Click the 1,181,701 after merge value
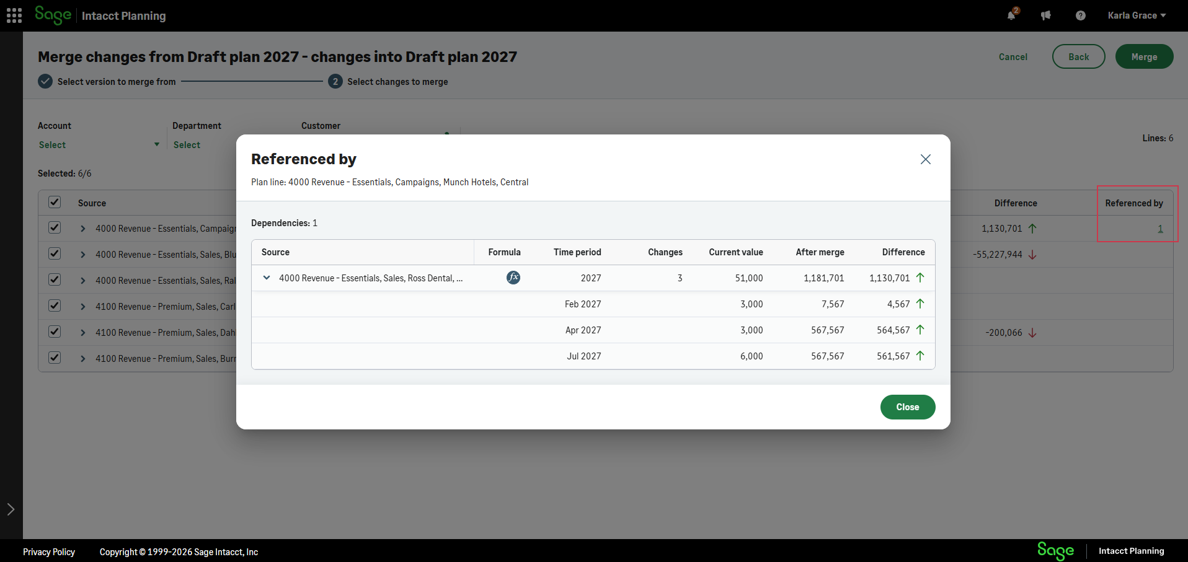The width and height of the screenshot is (1188, 562). pyautogui.click(x=824, y=278)
